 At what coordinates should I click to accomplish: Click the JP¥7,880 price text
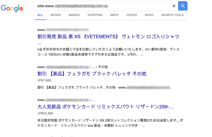[x=44, y=80]
